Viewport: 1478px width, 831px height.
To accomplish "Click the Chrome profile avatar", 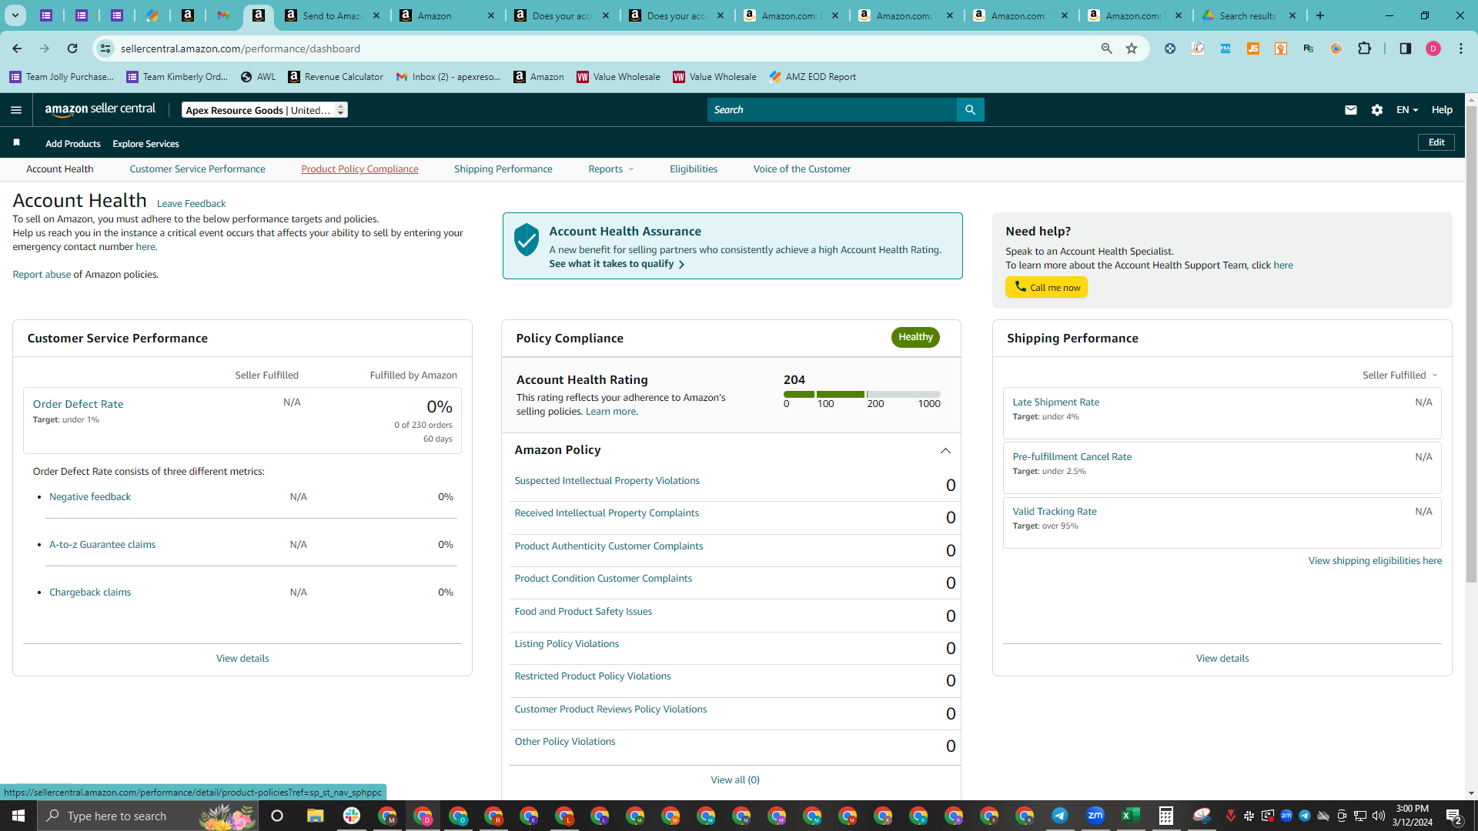I will (x=1433, y=48).
